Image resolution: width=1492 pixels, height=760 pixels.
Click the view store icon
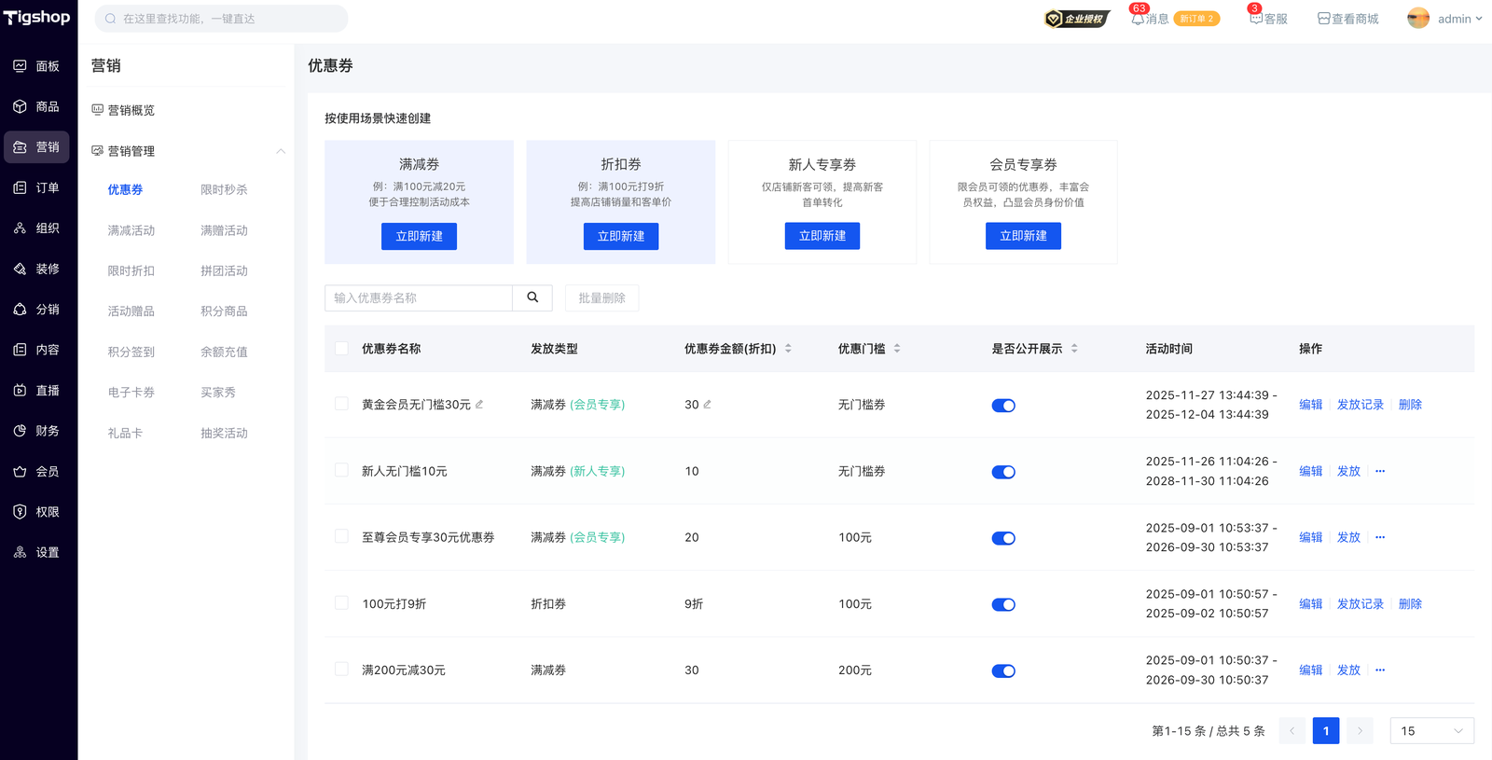tap(1323, 19)
